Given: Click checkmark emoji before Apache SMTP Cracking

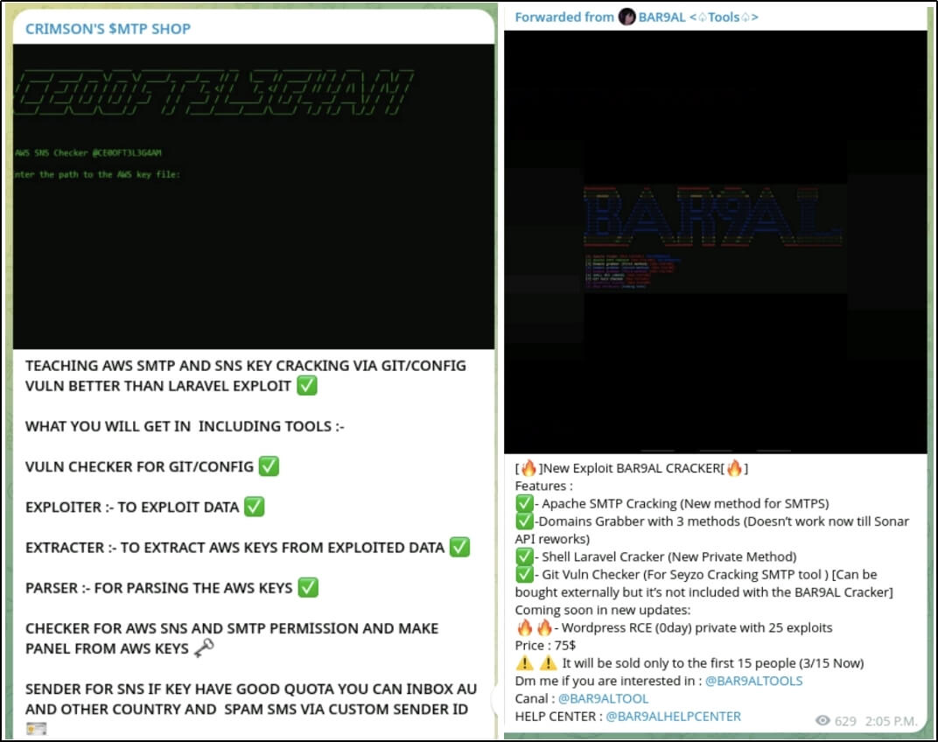Looking at the screenshot, I should point(525,503).
